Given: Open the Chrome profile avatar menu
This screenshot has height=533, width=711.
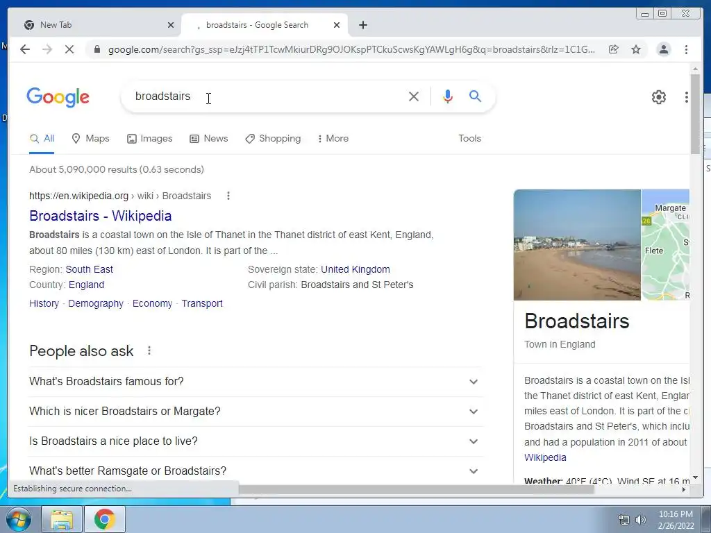Looking at the screenshot, I should coord(663,49).
